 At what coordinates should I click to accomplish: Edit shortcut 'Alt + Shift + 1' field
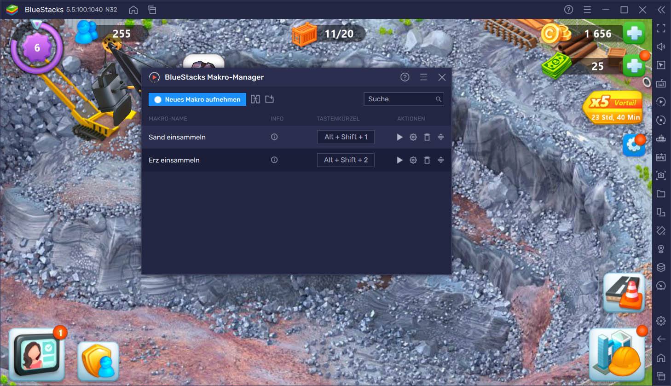tap(346, 137)
